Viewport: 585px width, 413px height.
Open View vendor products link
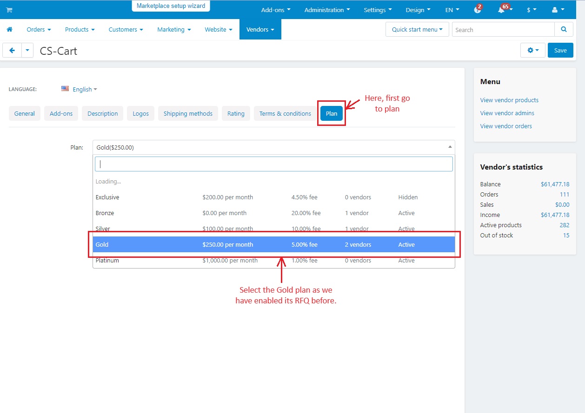509,100
